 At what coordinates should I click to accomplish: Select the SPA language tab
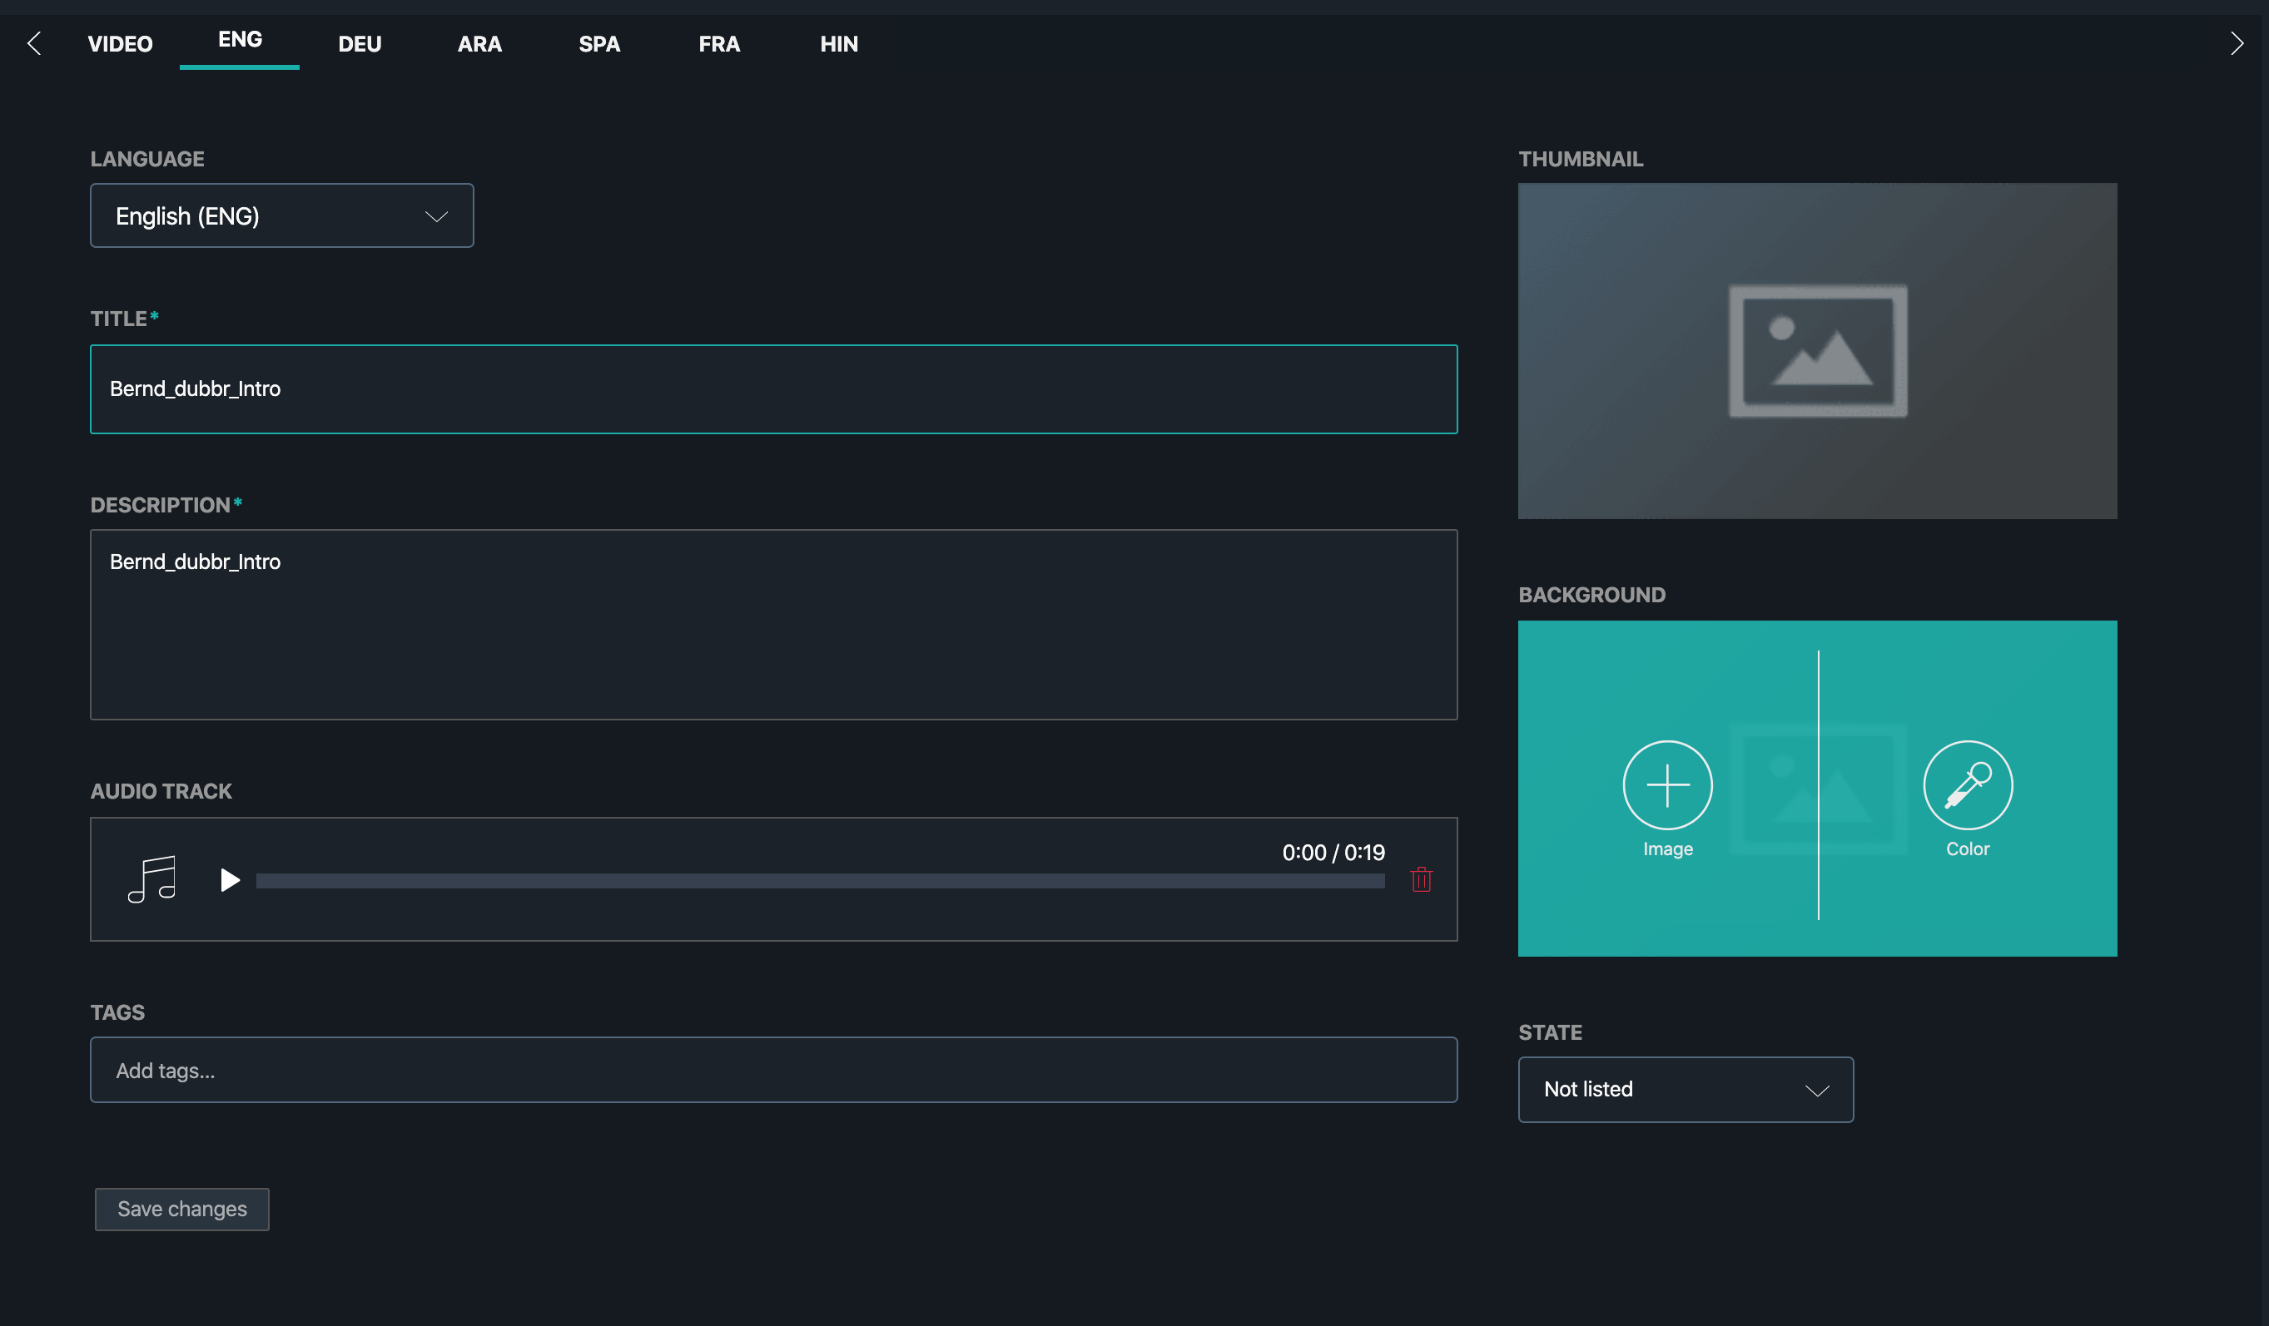click(x=598, y=43)
